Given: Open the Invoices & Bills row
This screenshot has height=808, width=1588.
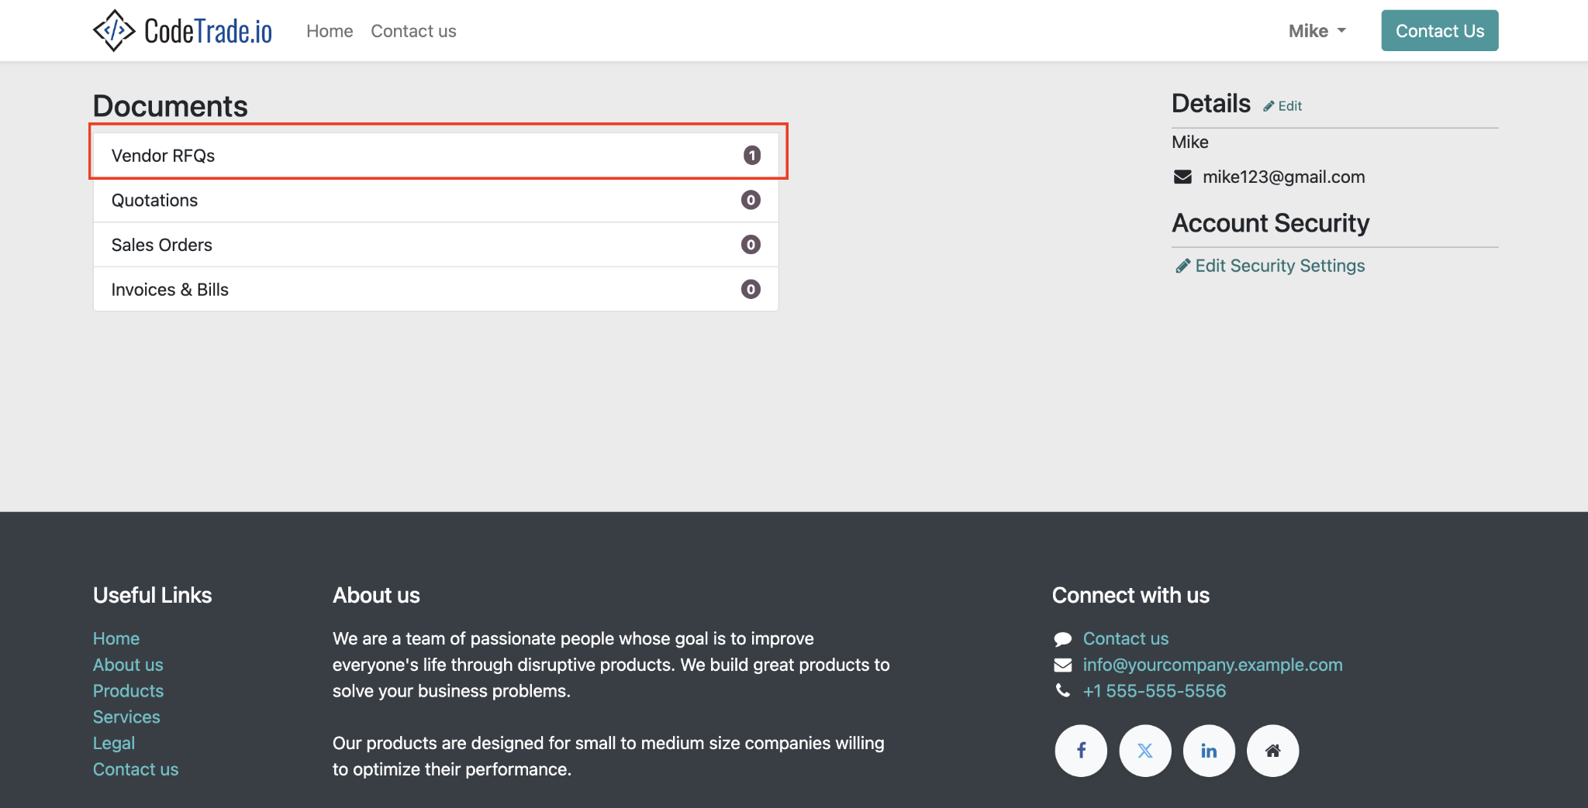Looking at the screenshot, I should tap(436, 290).
